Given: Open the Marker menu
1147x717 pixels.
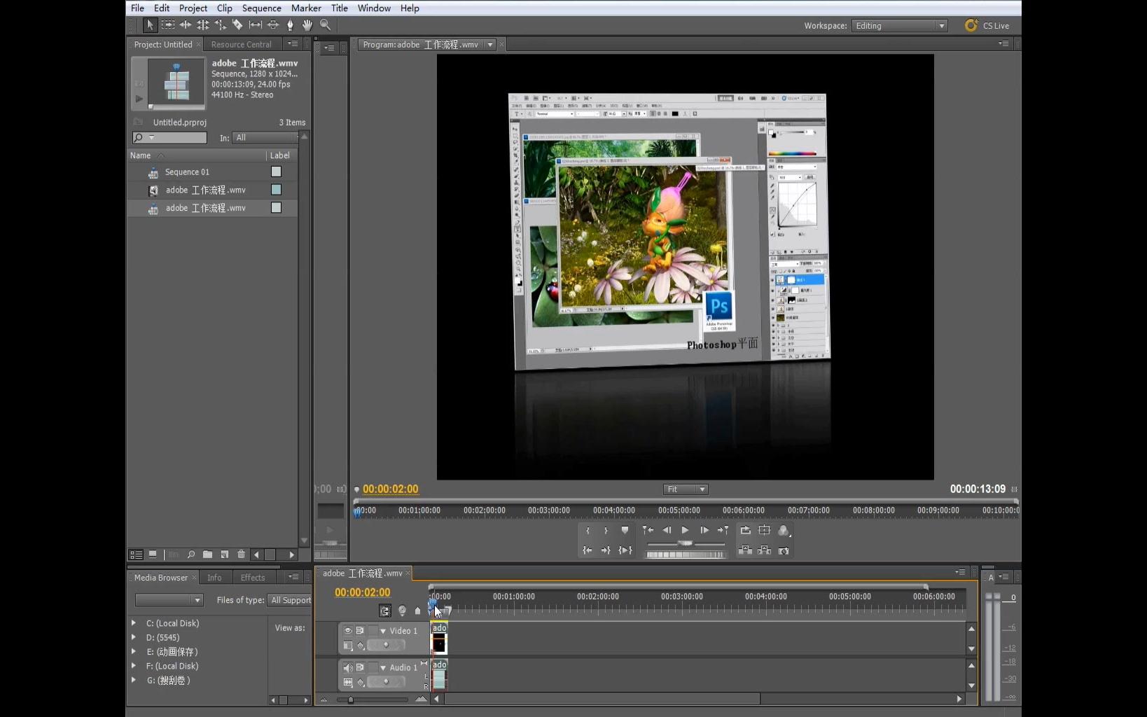Looking at the screenshot, I should pos(306,8).
